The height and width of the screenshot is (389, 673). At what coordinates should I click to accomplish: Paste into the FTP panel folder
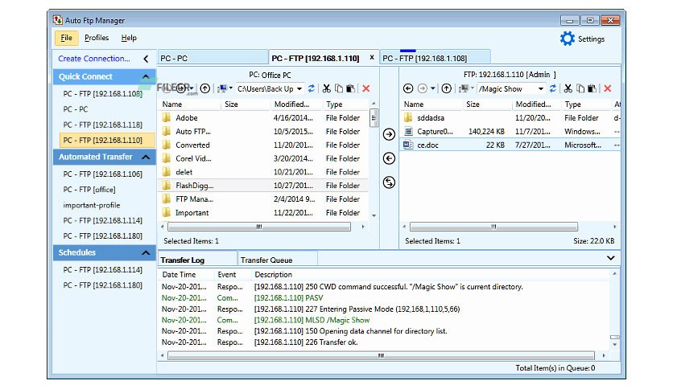tap(592, 88)
